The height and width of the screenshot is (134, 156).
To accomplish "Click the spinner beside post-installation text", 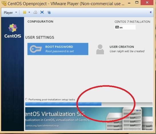I will click(26, 99).
